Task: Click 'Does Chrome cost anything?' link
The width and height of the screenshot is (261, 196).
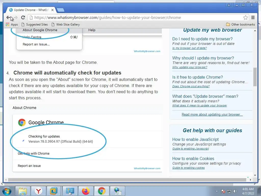Action: [191, 86]
